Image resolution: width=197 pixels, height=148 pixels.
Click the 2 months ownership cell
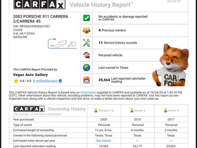[x=171, y=130]
